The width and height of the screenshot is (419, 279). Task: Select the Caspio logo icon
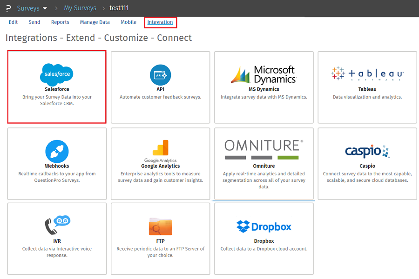367,151
